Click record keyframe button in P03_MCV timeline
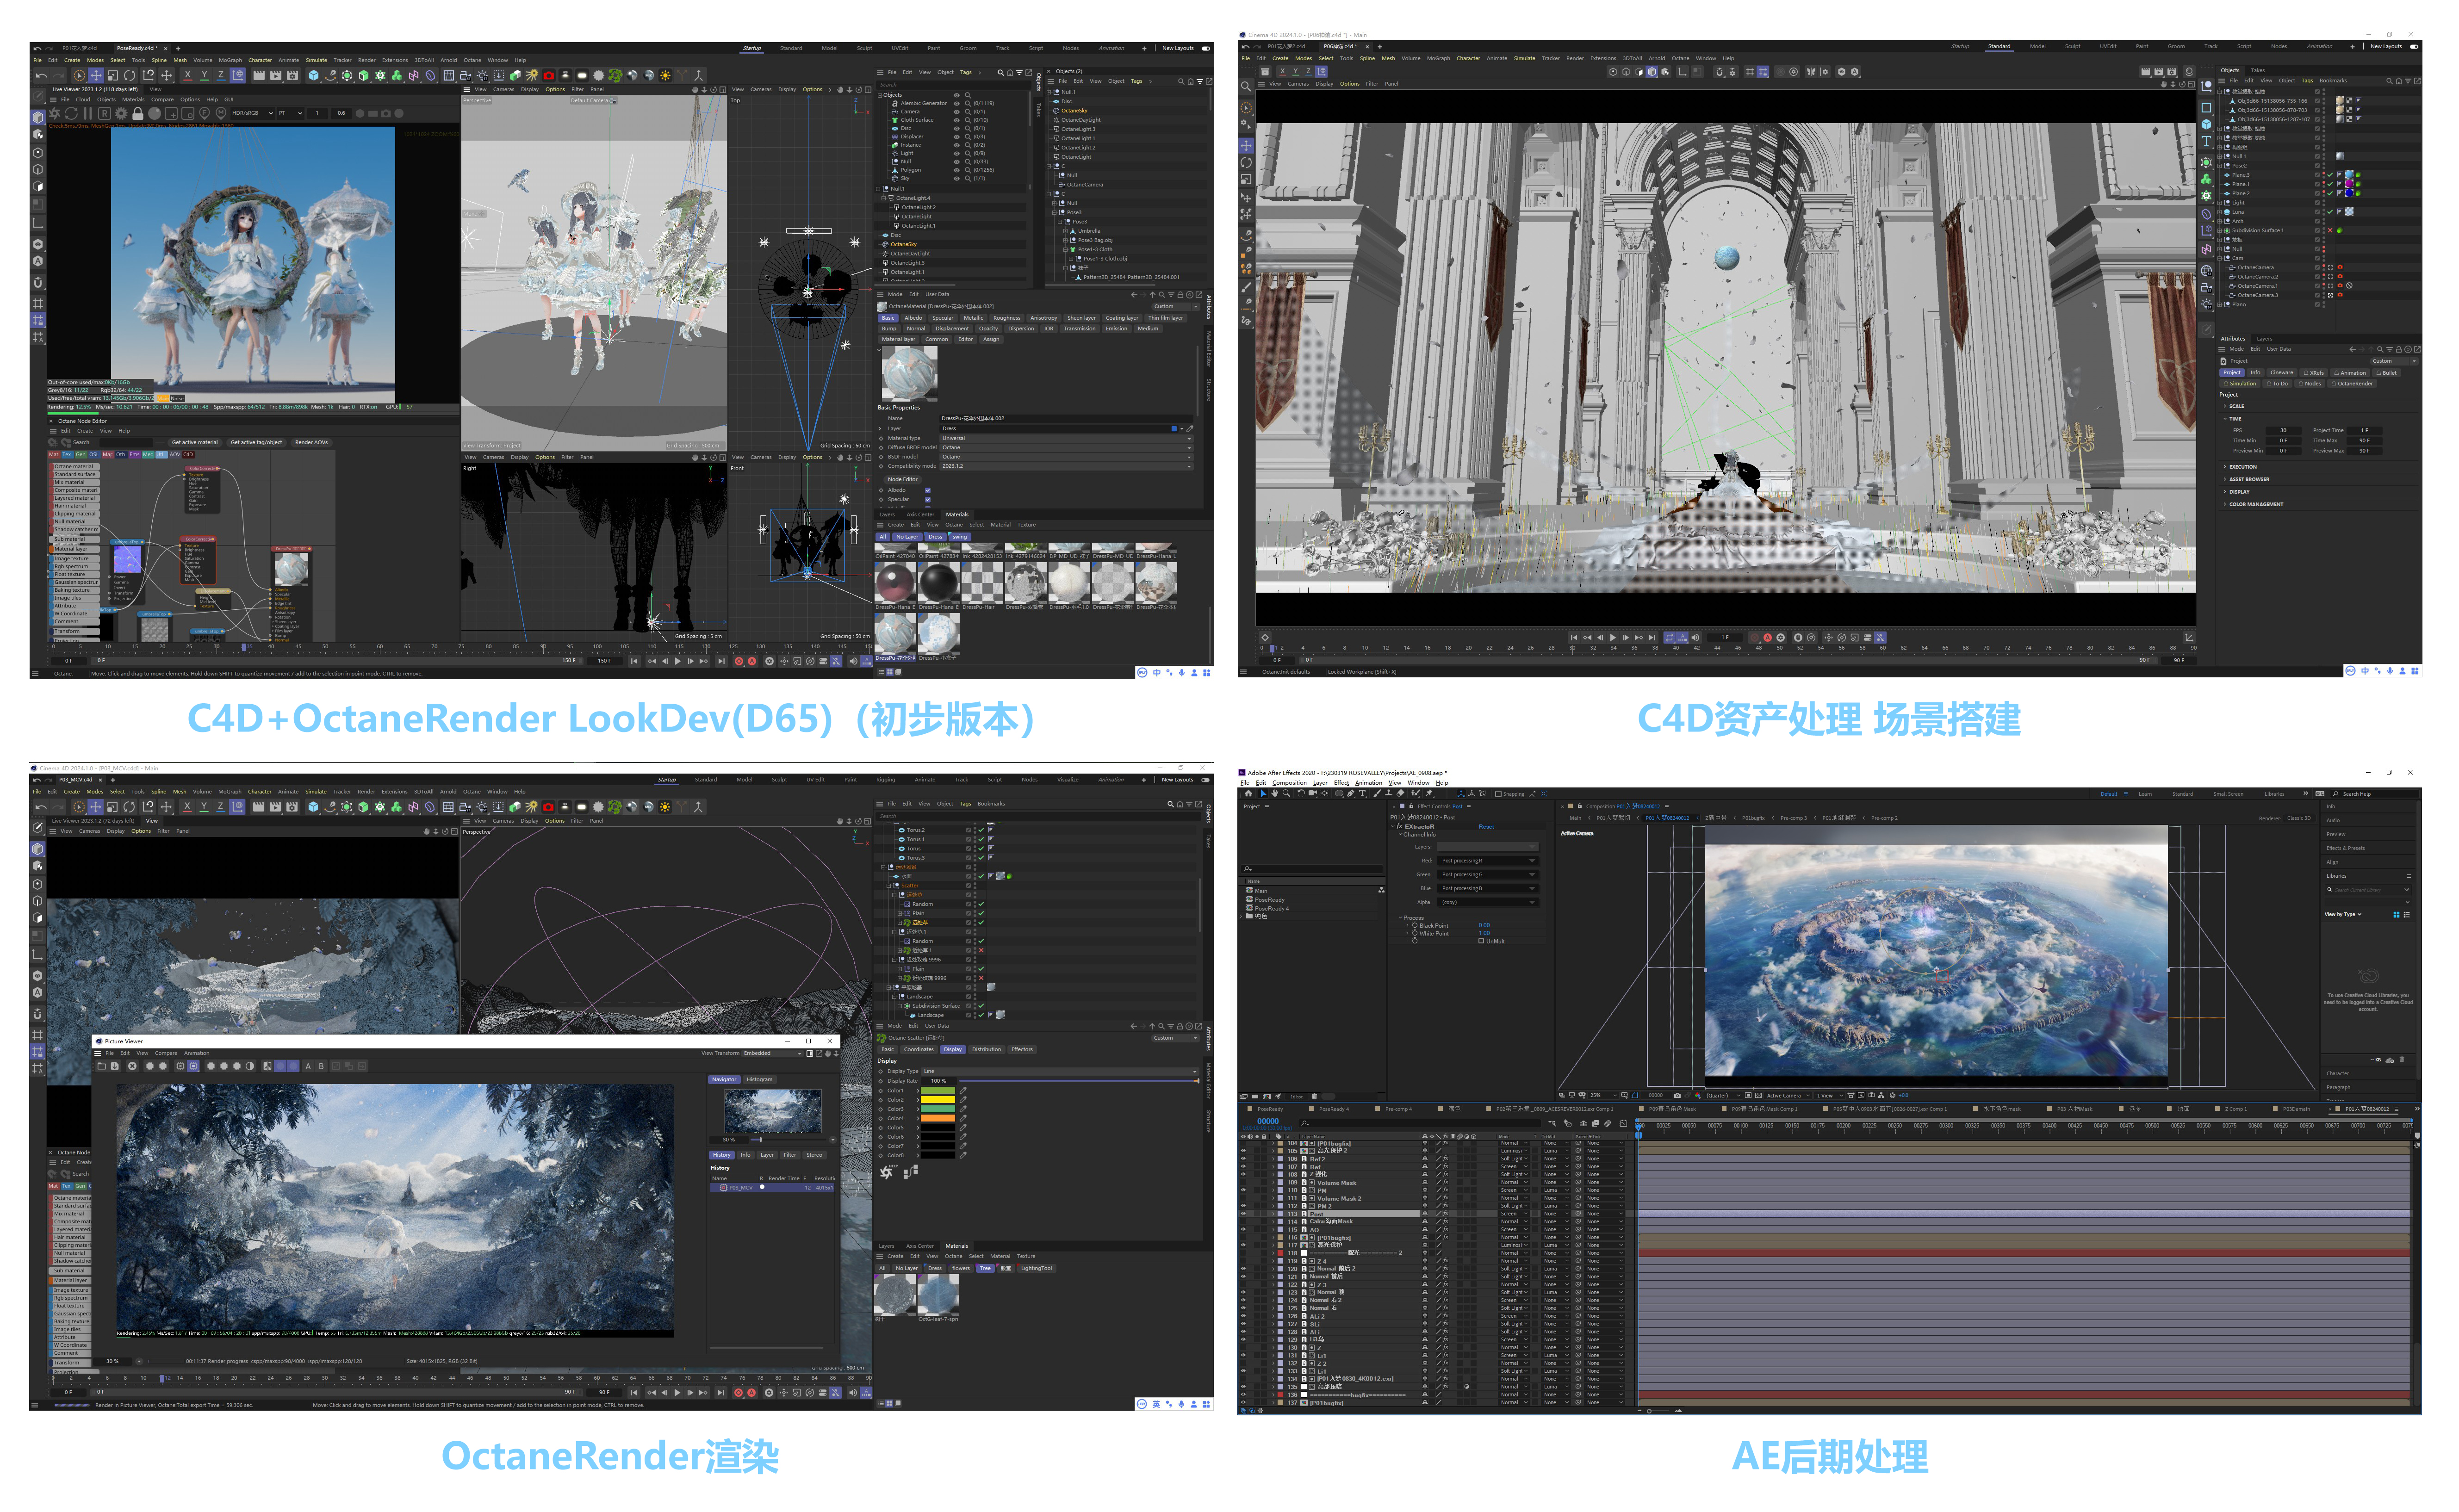This screenshot has width=2459, height=1512. (x=739, y=1392)
